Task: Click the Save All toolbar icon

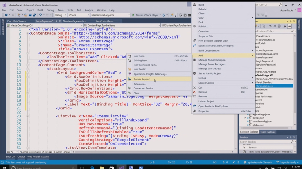Action: (x=35, y=15)
